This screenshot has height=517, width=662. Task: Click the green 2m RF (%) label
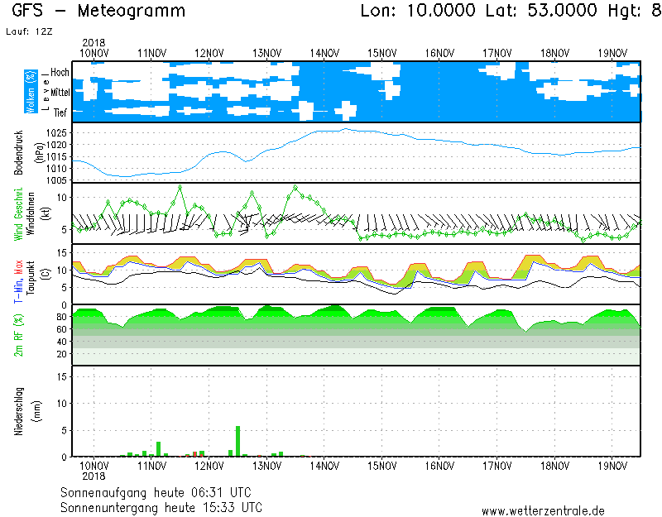coord(18,335)
